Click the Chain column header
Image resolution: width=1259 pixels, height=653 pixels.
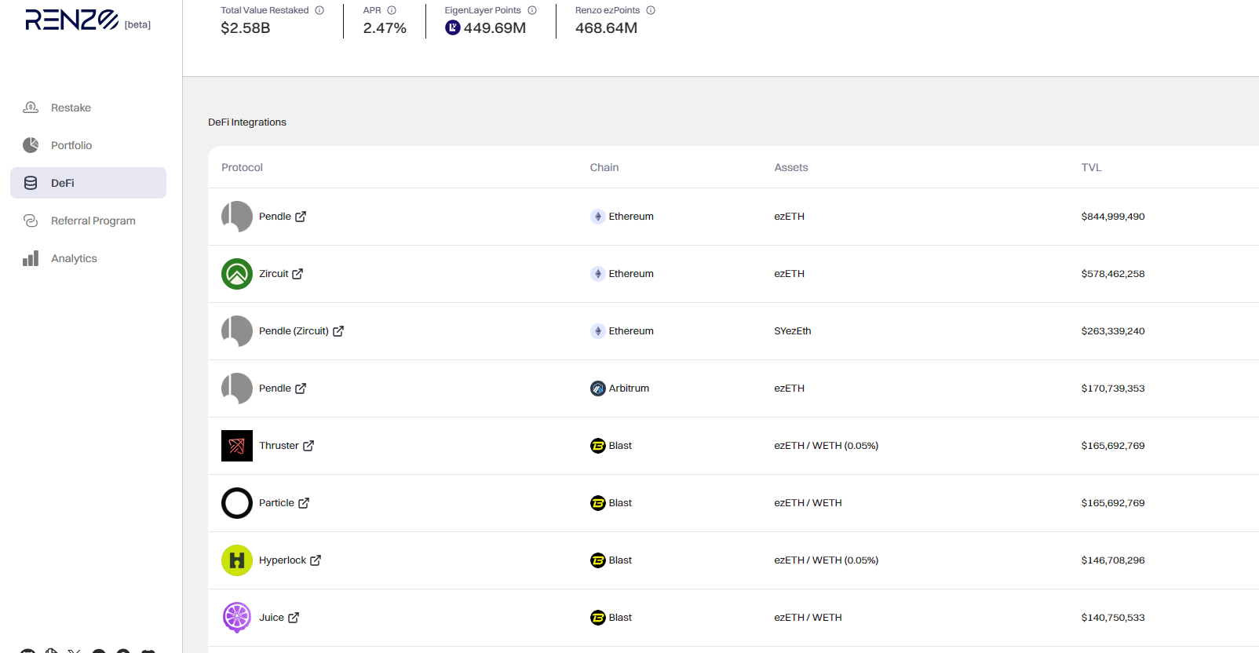click(x=604, y=167)
